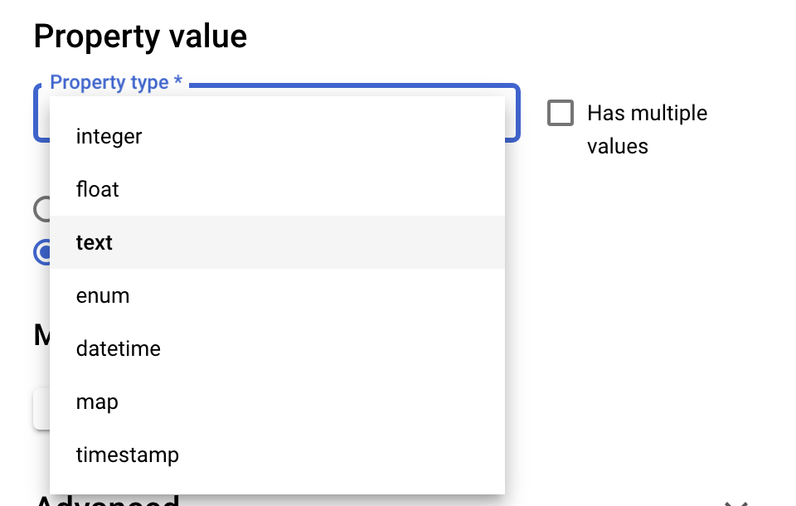Select enum as the property type
796x506 pixels.
point(103,295)
